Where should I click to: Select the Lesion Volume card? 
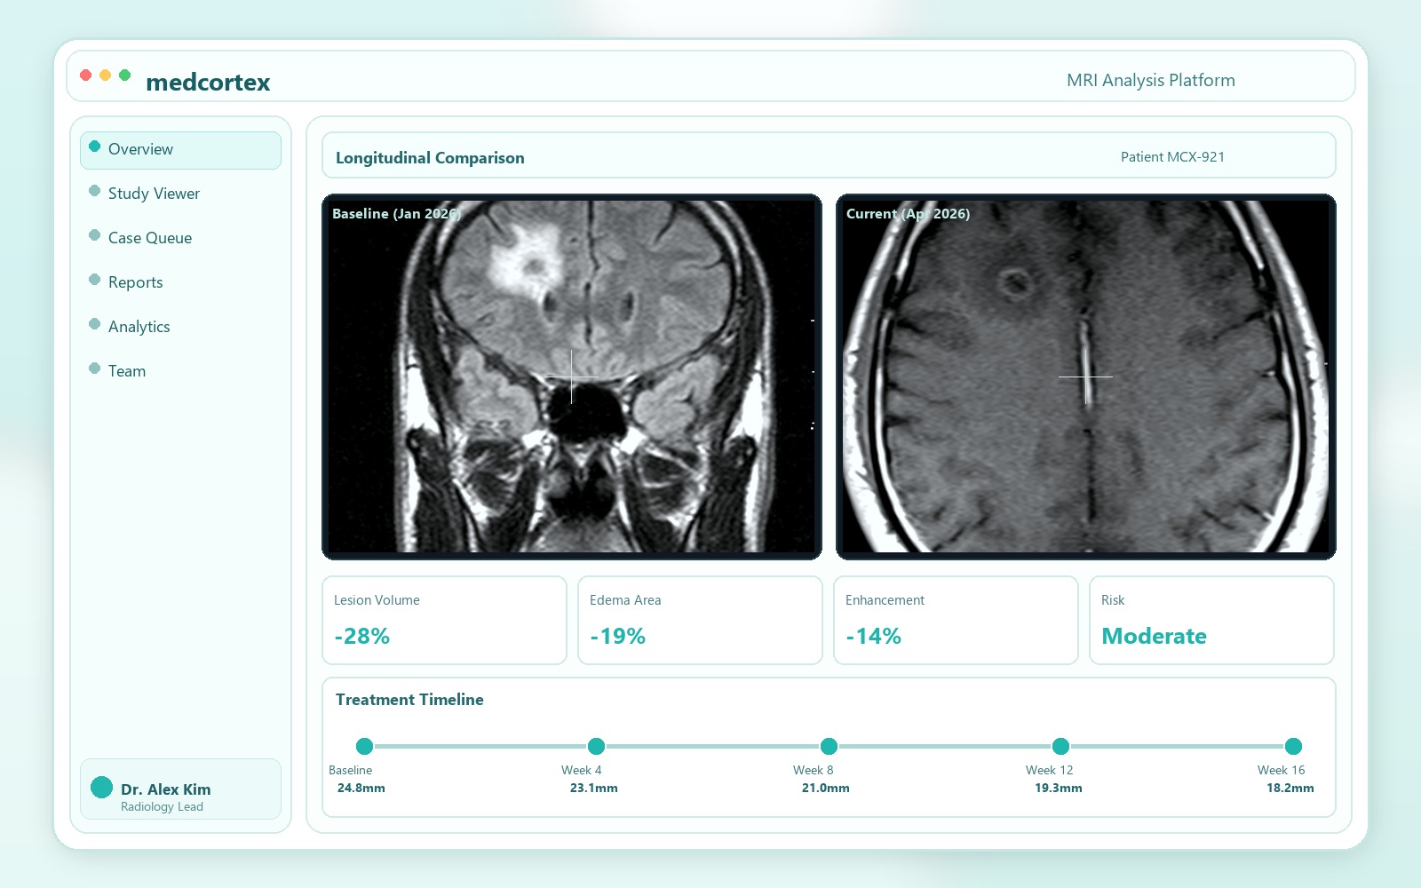coord(444,620)
